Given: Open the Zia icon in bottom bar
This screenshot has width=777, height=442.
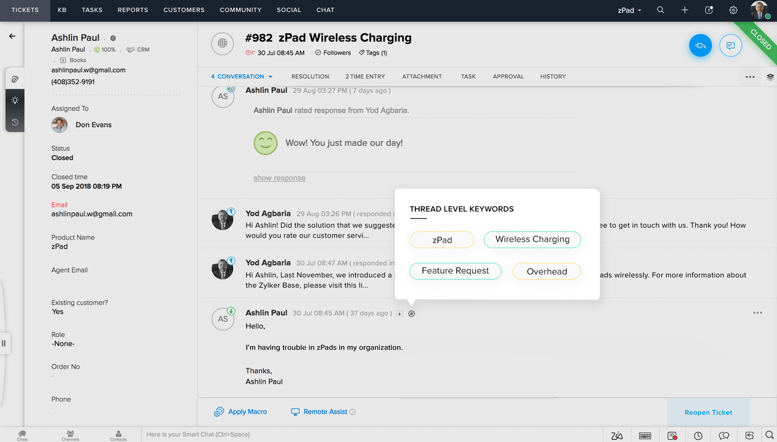Looking at the screenshot, I should pyautogui.click(x=617, y=436).
